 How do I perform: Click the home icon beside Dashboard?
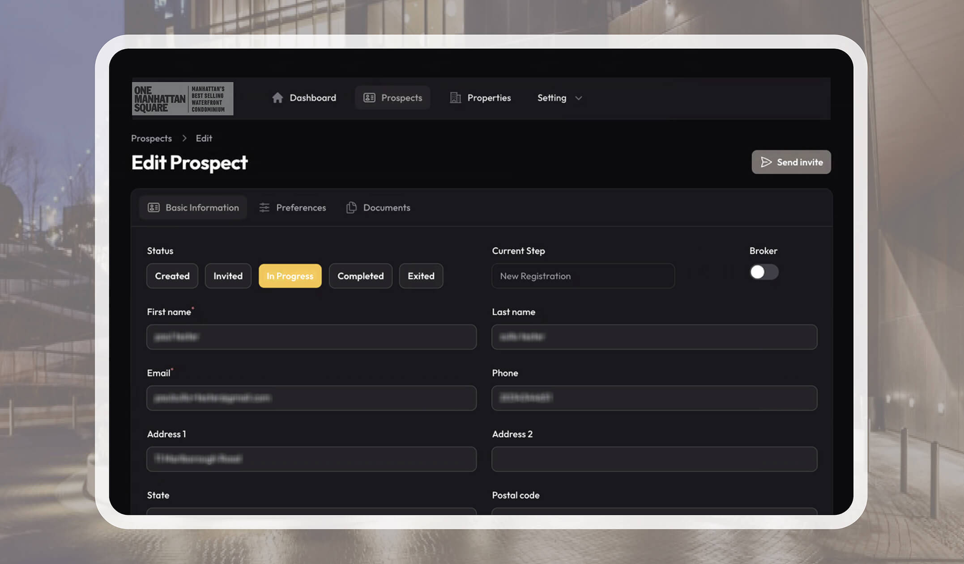pyautogui.click(x=277, y=98)
